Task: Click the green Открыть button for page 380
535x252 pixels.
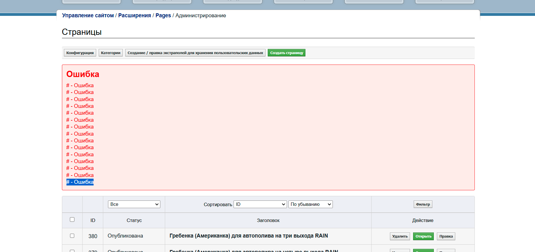Action: pos(423,236)
